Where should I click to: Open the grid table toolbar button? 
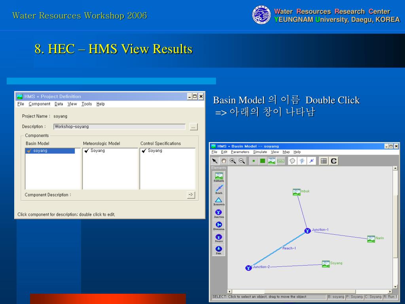point(324,161)
